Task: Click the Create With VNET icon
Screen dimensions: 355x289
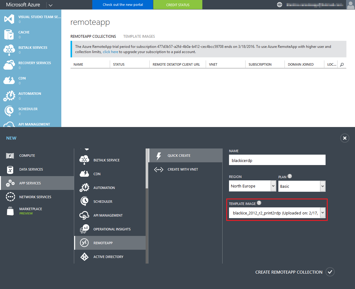Action: [x=159, y=169]
